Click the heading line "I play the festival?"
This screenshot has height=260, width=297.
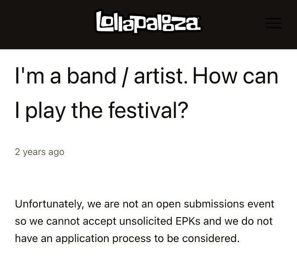pyautogui.click(x=101, y=111)
